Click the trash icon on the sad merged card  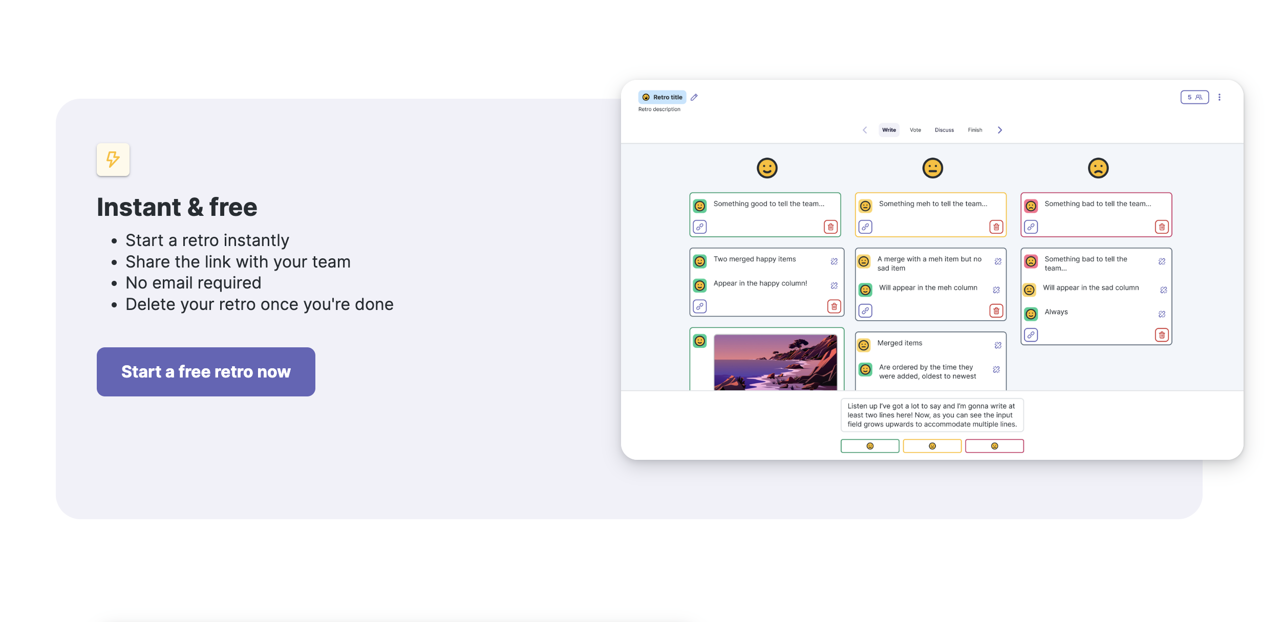[x=1162, y=335]
